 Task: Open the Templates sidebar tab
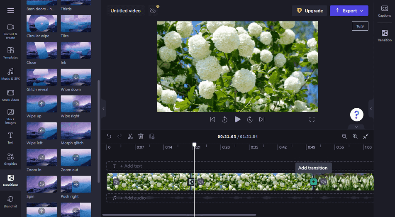coord(10,53)
